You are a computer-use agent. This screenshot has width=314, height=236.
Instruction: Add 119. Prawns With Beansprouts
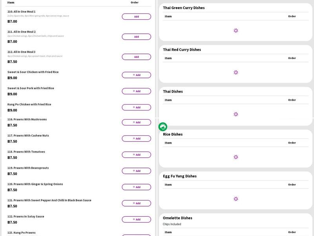136,171
